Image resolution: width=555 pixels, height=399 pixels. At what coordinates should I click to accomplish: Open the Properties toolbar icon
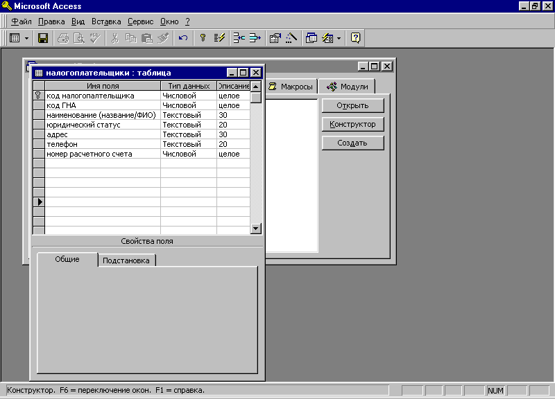click(x=275, y=38)
